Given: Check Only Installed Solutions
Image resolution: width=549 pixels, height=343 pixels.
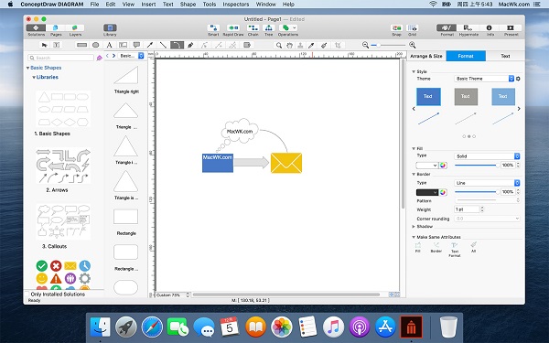Looking at the screenshot, I should click(x=27, y=294).
